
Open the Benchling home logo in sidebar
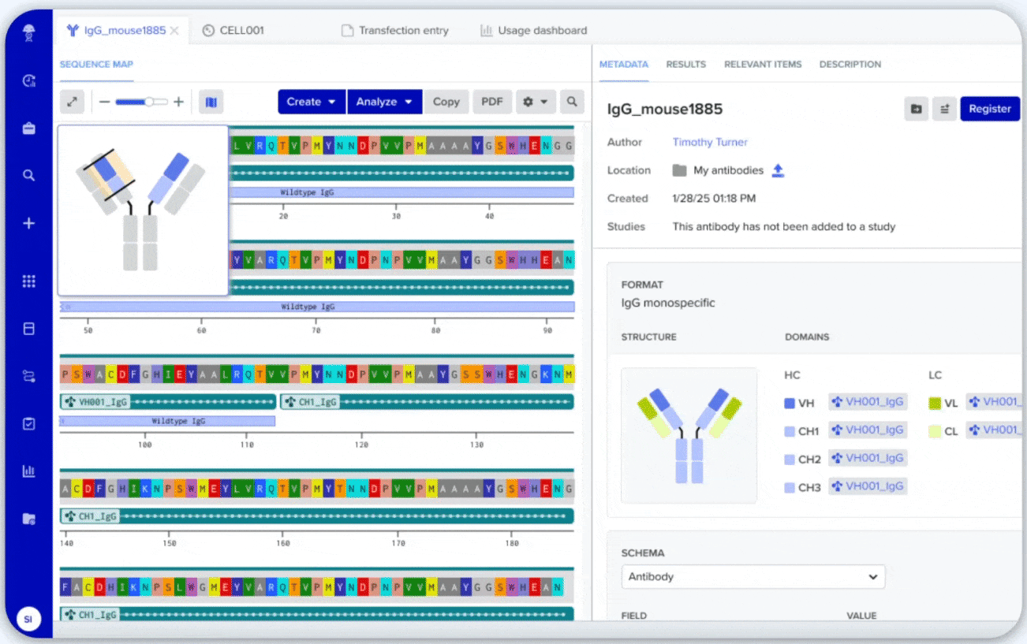pos(29,32)
